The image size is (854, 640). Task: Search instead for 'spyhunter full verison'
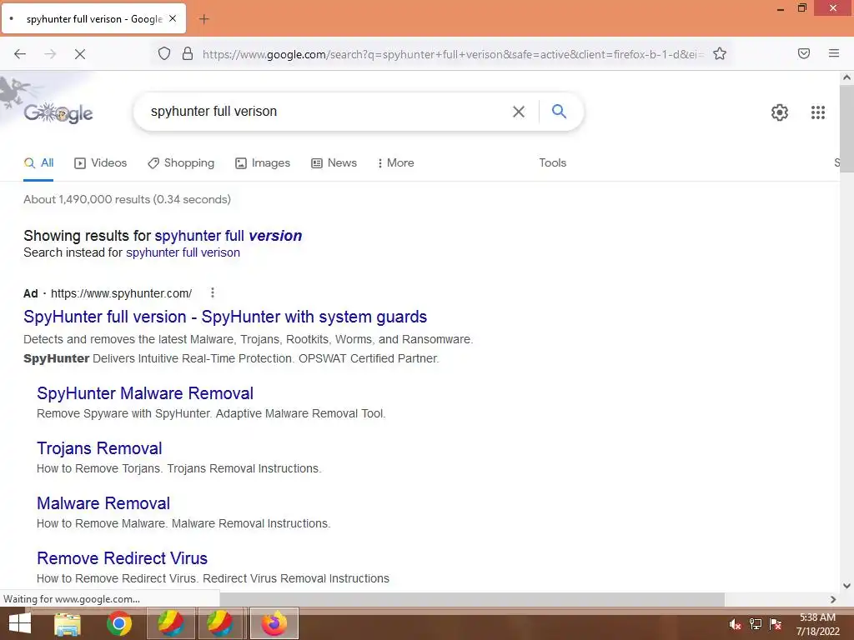tap(183, 252)
